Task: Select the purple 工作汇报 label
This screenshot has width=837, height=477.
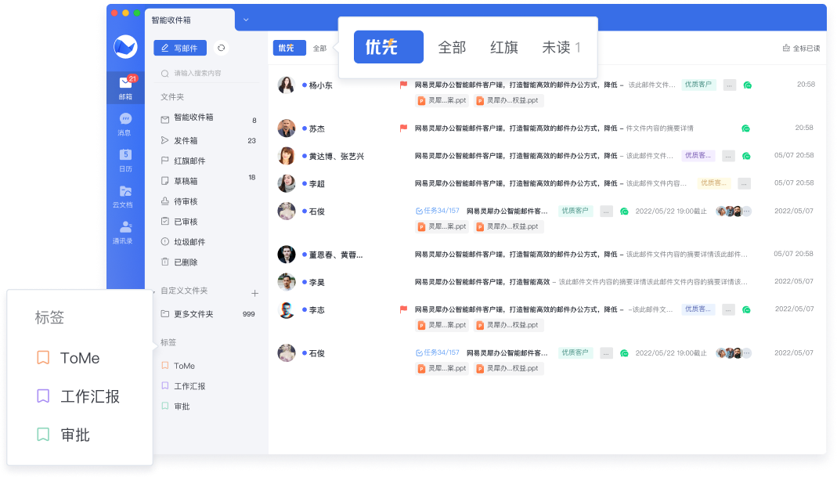Action: coord(89,396)
